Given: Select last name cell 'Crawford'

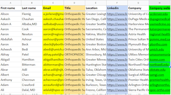Looking at the screenshot, I should tap(32, 85).
